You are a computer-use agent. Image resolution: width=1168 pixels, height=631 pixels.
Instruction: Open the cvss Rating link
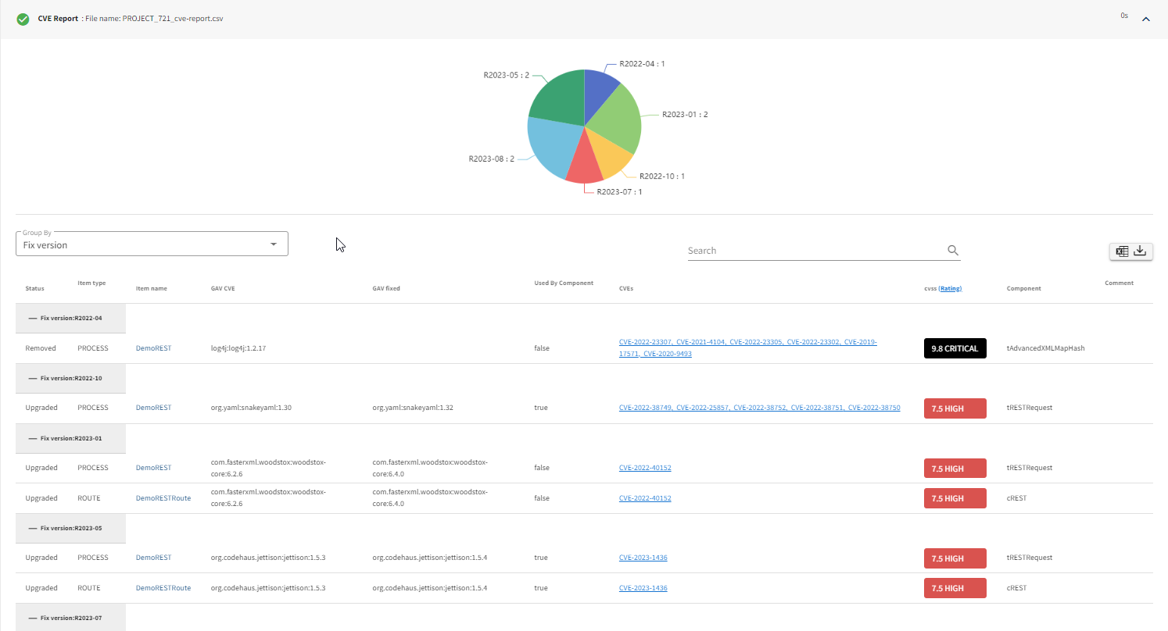tap(950, 288)
